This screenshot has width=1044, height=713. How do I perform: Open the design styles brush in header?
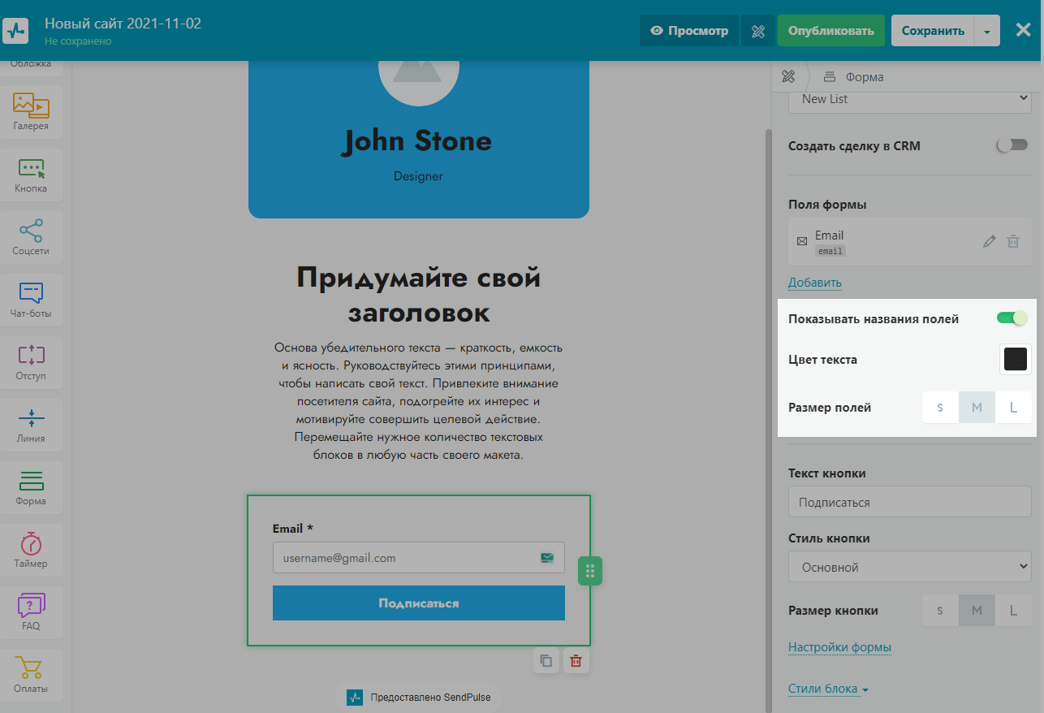tap(758, 31)
